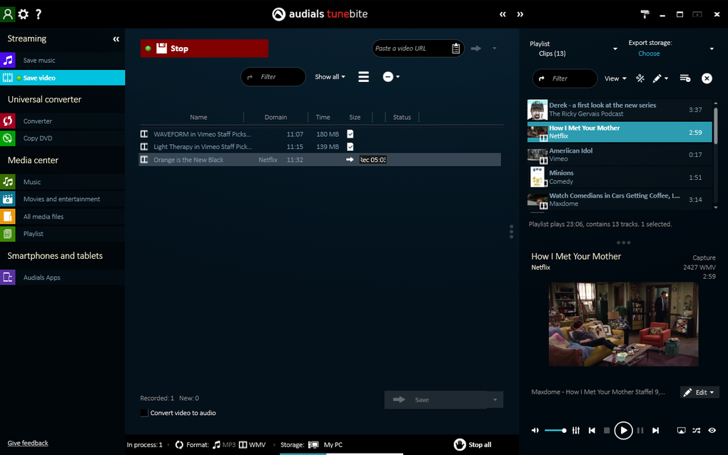The width and height of the screenshot is (728, 455).
Task: Open the Show all dropdown
Action: point(330,77)
